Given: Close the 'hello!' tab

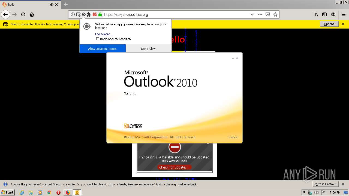Looking at the screenshot, I should (x=56, y=5).
